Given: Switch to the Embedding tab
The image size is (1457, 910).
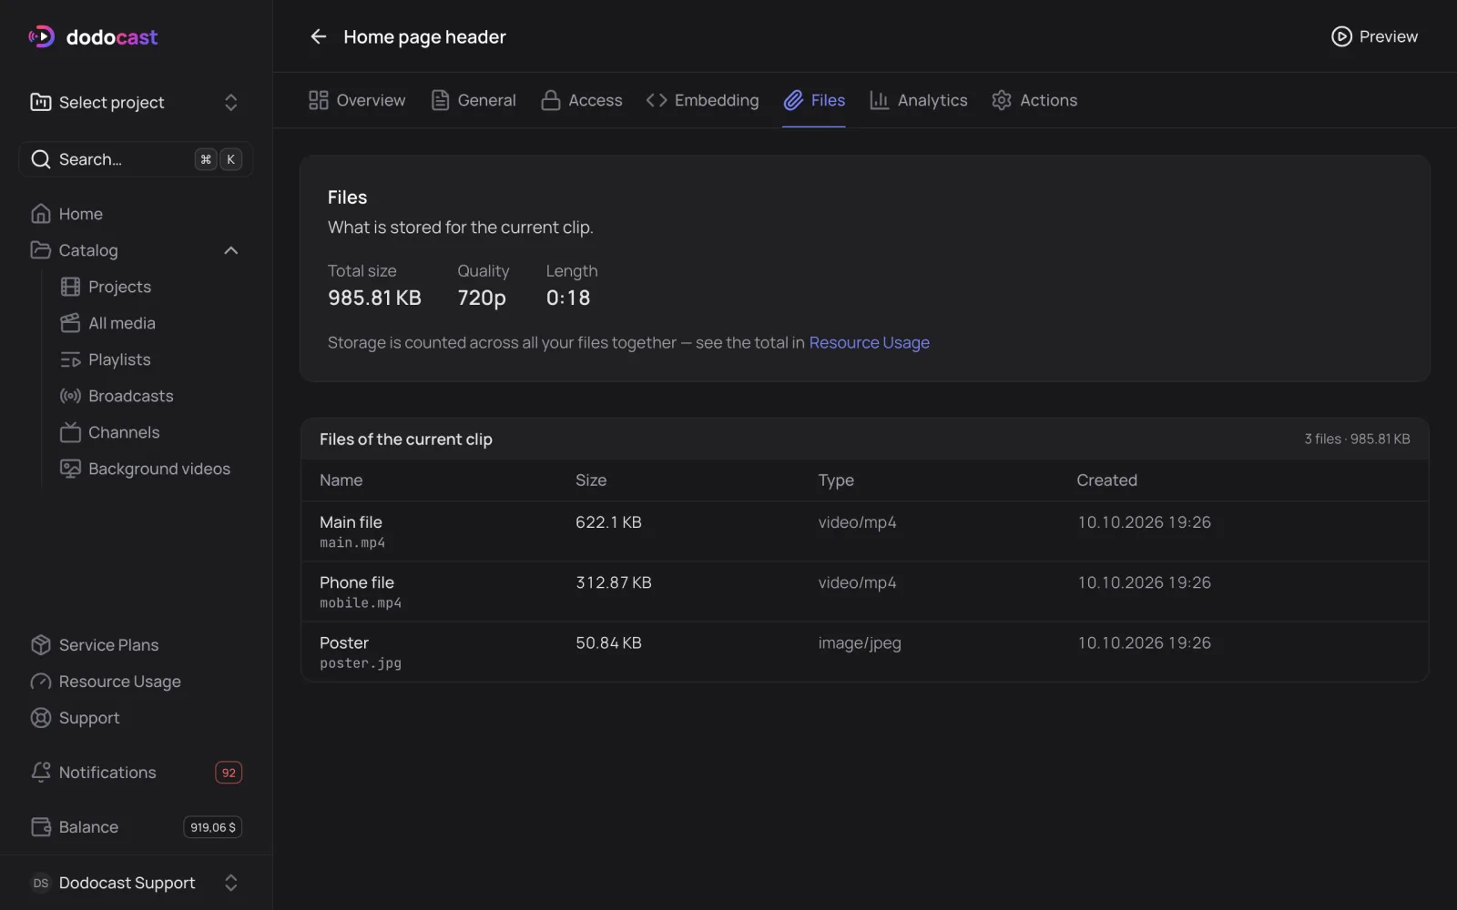Looking at the screenshot, I should point(702,100).
